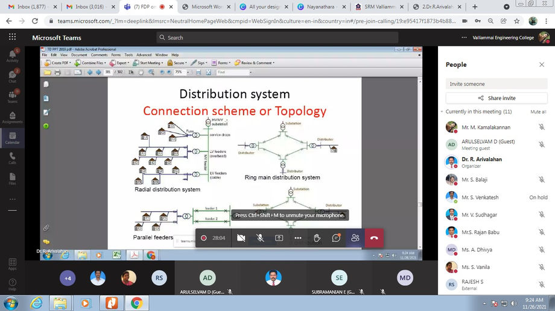Switch to SRM Valliammai browser tab
The width and height of the screenshot is (555, 311).
tap(379, 7)
